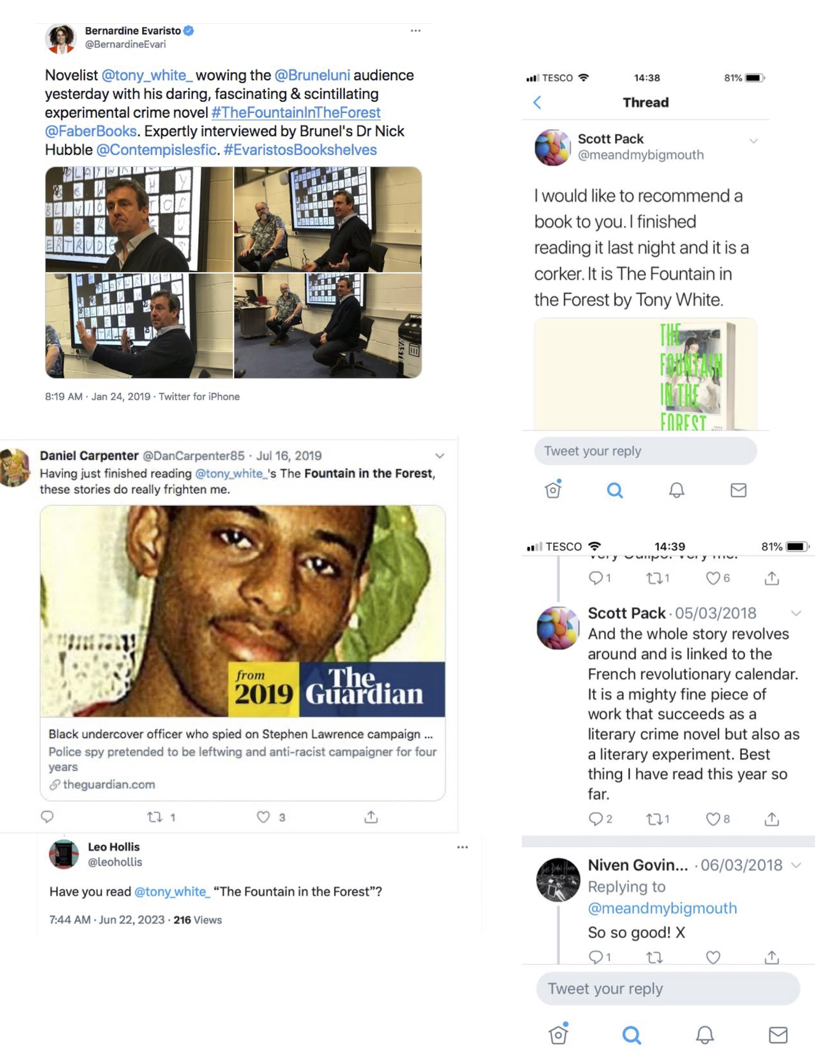Open the Guardian article link card

pos(242,652)
